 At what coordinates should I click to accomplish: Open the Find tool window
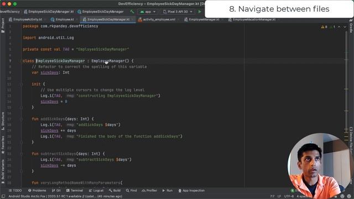pyautogui.click(x=132, y=191)
